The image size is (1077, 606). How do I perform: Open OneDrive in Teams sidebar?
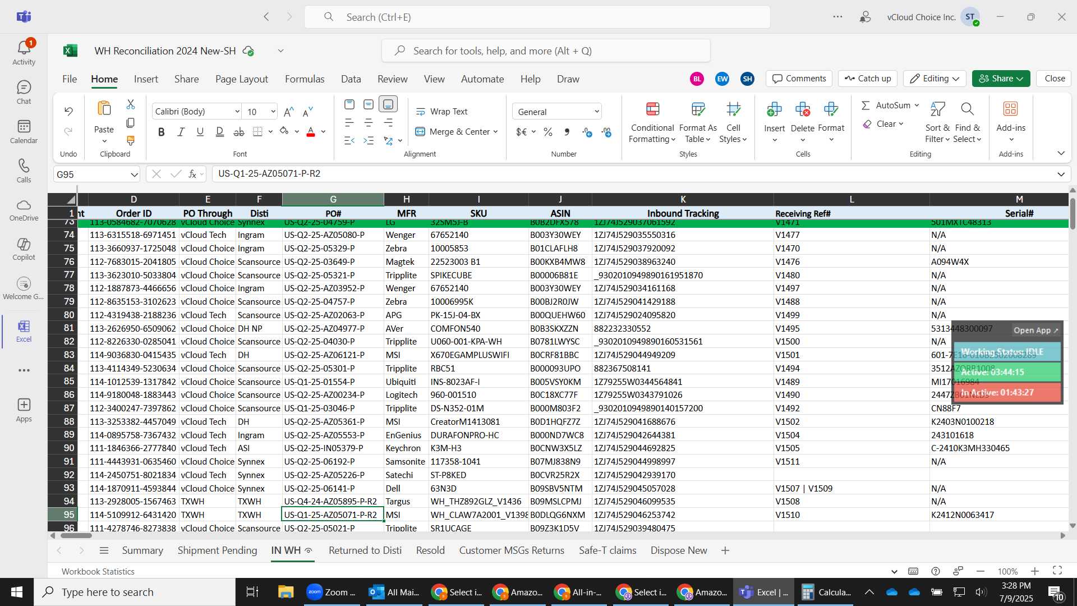pos(24,210)
